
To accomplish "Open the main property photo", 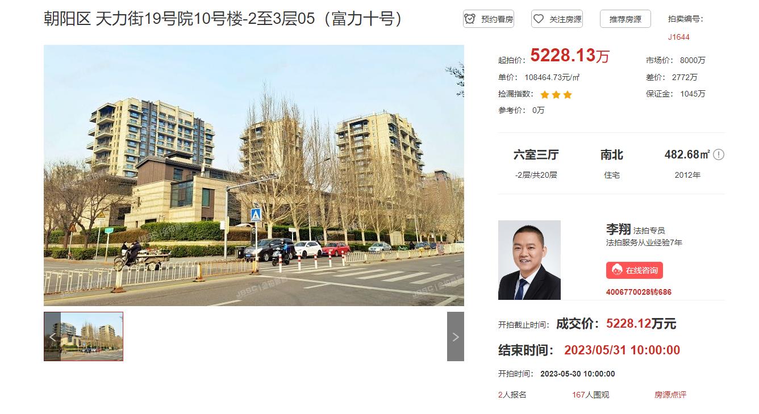I will pos(254,175).
